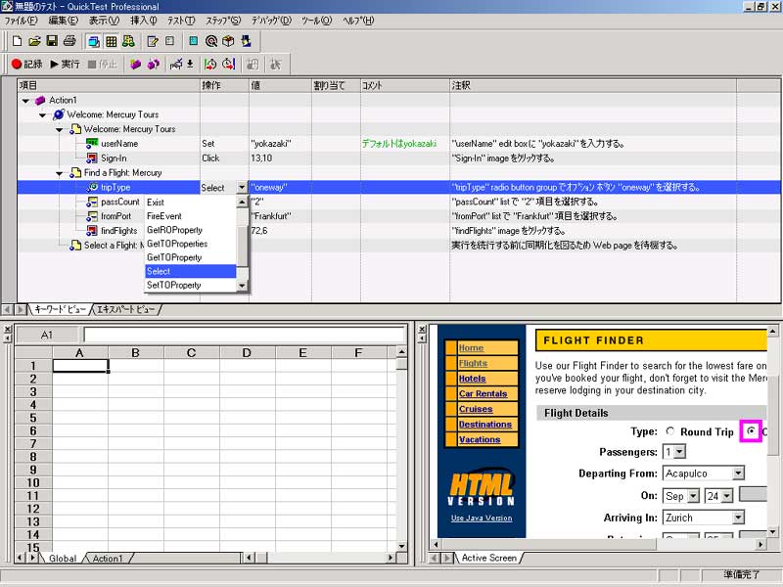
Task: Select the one-way radio button in the pink box
Action: (751, 430)
